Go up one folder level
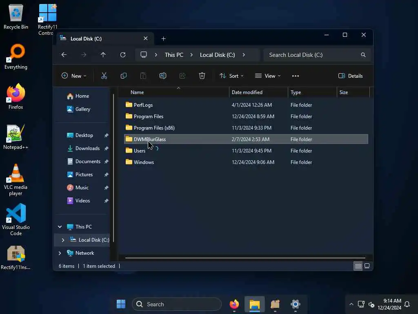 point(103,55)
